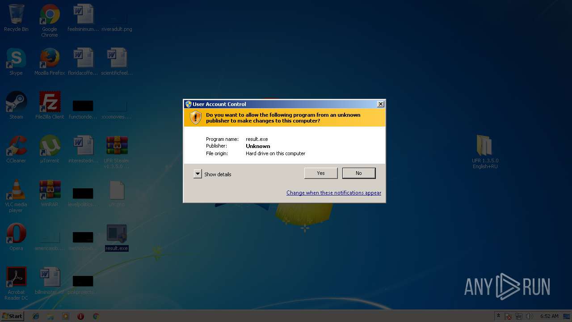Select the UFR Stealer v1.3.5.0 archive icon
Screen dimensions: 572x322
point(117,152)
